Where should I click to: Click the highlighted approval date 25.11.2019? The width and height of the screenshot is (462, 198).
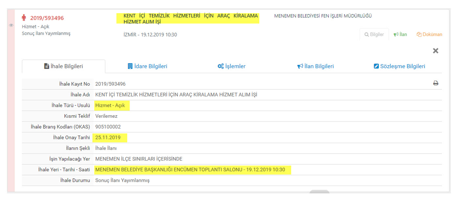[108, 137]
